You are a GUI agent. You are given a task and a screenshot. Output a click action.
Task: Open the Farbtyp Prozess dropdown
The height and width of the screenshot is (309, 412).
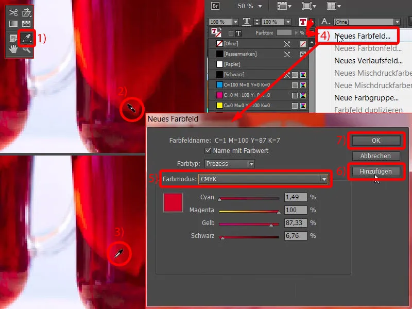click(x=251, y=164)
